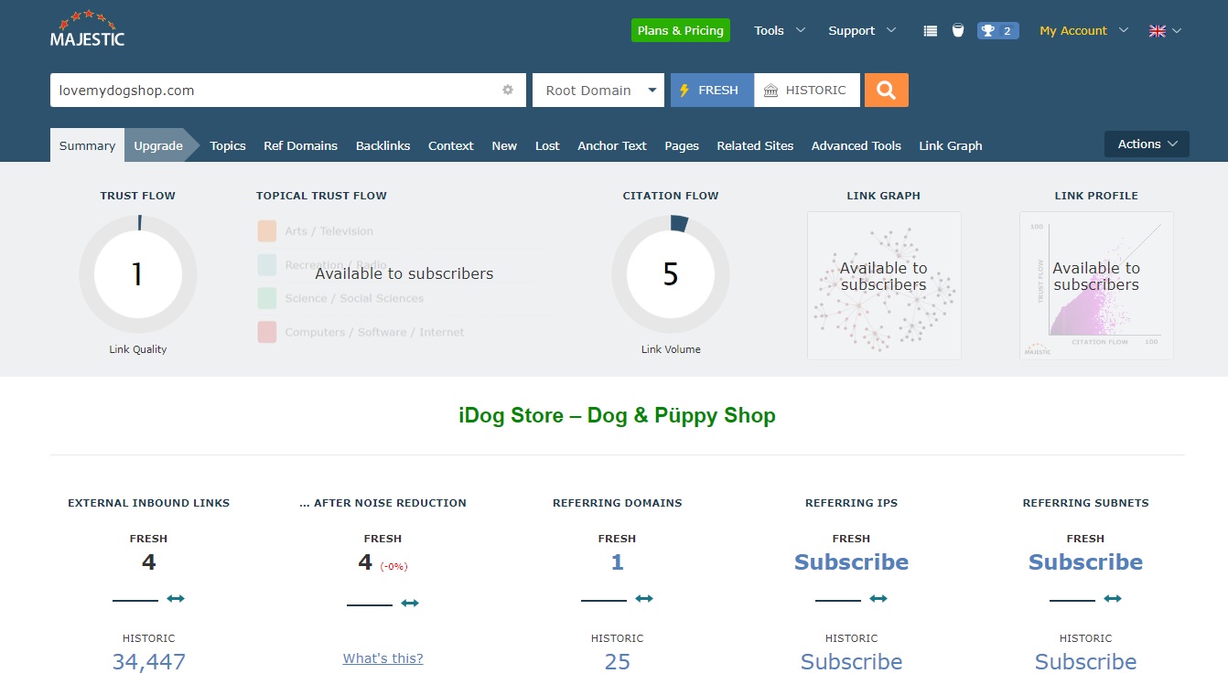Click historic Subscribe under Referring Subnets
The height and width of the screenshot is (695, 1228).
1086,662
